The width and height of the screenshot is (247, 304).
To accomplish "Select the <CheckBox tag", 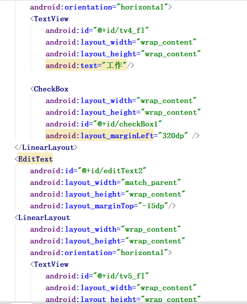I will click(49, 89).
